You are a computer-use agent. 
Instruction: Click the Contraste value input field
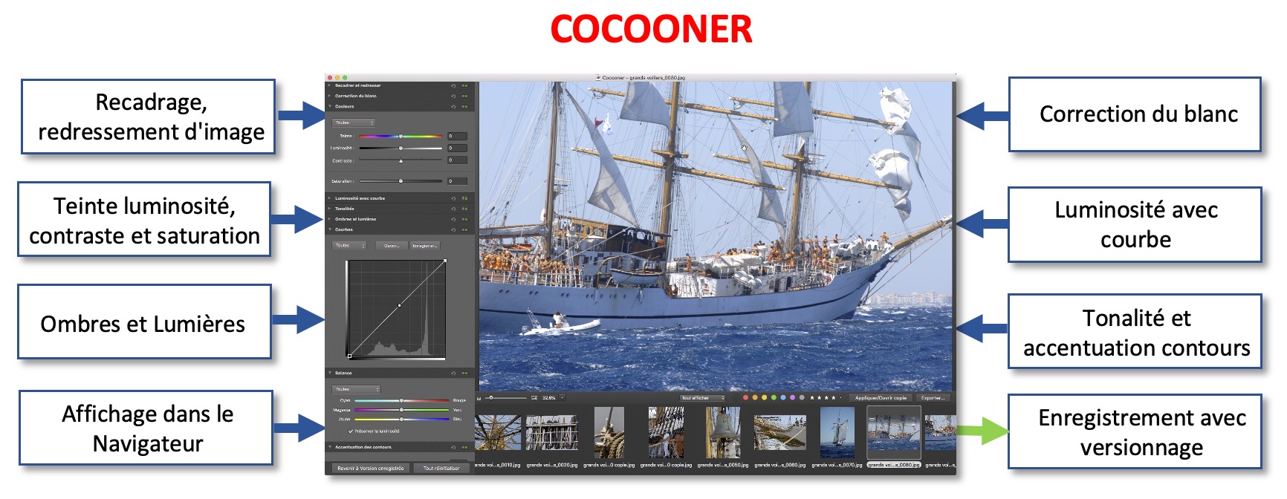tap(457, 160)
